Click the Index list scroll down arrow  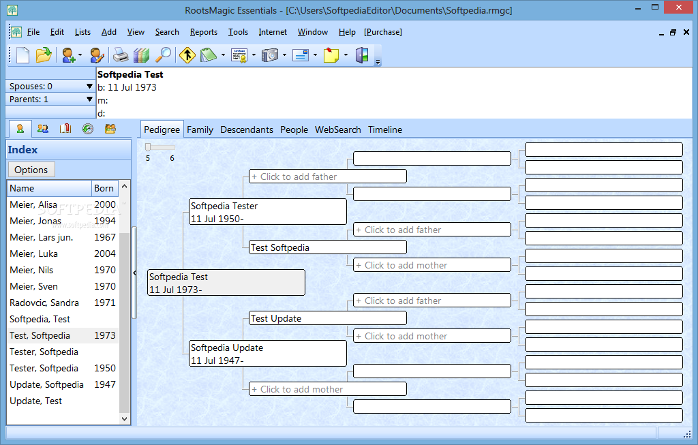(x=125, y=418)
